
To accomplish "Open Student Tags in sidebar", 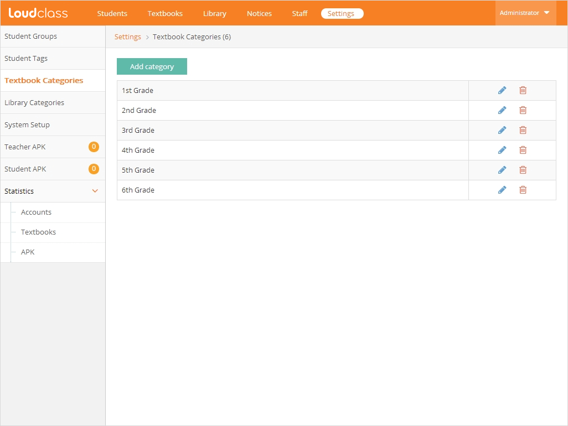I will point(53,58).
